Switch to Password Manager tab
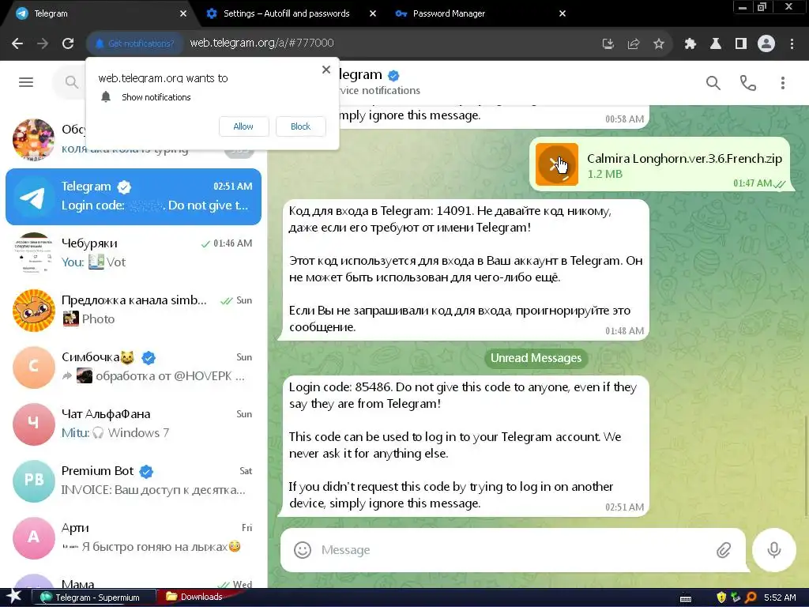Viewport: 809px width, 607px height. pos(449,13)
